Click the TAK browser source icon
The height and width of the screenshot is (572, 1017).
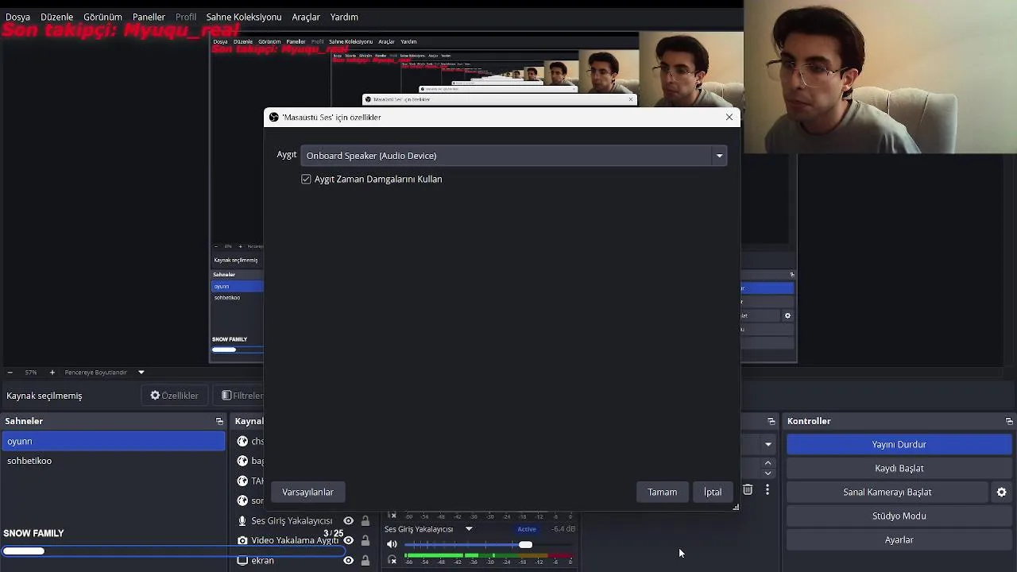[x=242, y=481]
